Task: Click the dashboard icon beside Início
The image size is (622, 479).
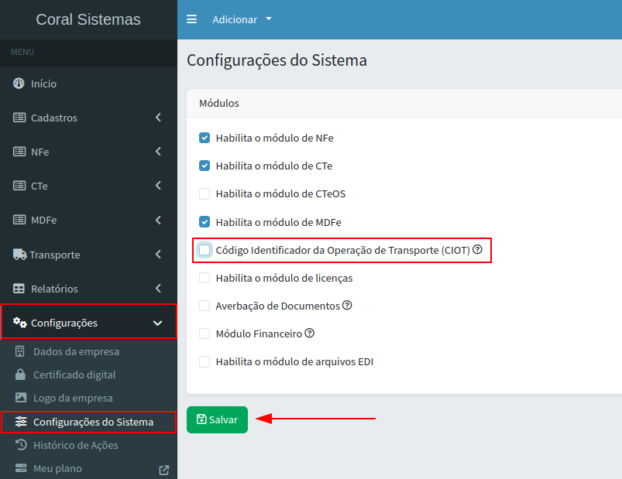Action: pyautogui.click(x=19, y=84)
